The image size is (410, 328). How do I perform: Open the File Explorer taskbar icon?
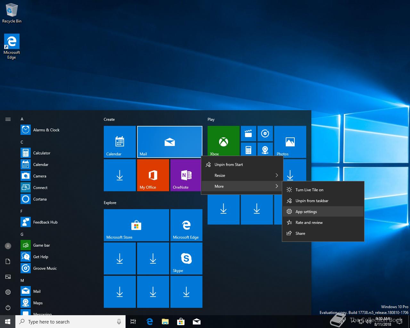(x=165, y=322)
